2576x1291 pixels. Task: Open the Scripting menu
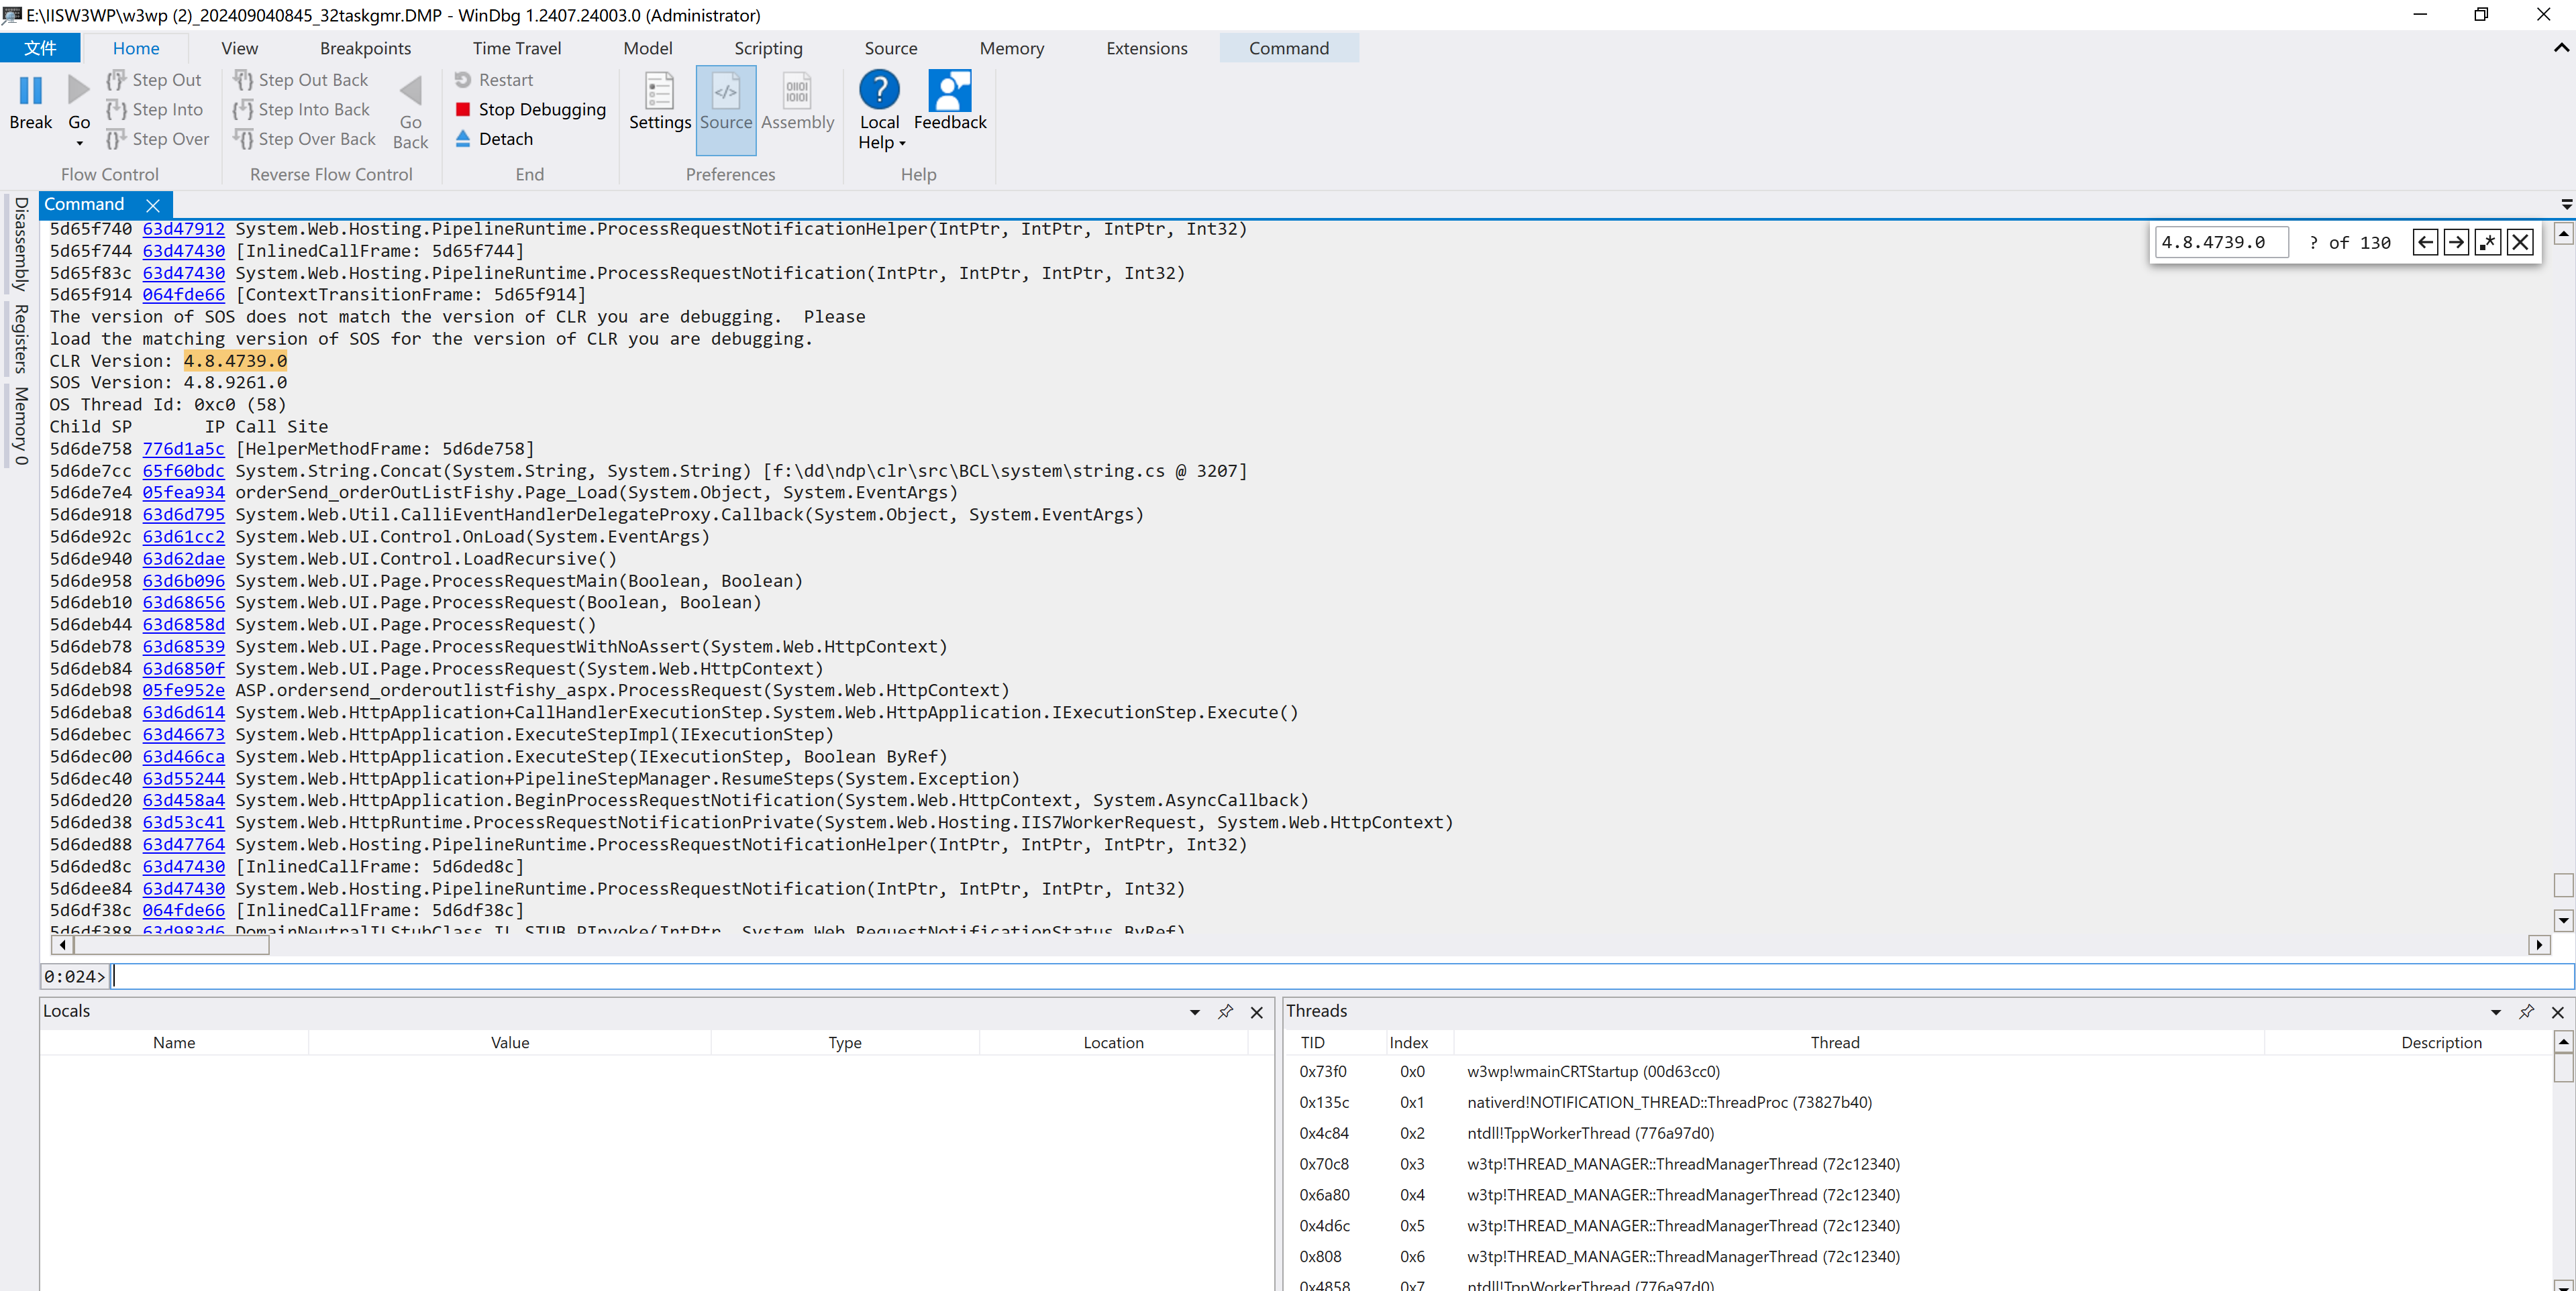point(768,46)
